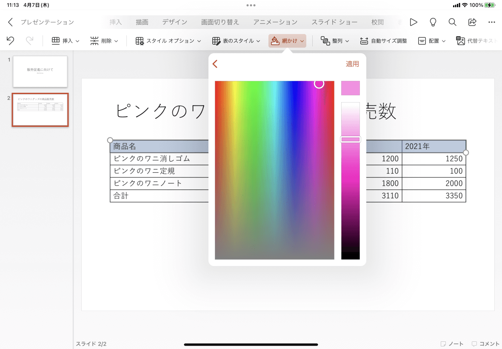Tap the battery indicator

[490, 5]
